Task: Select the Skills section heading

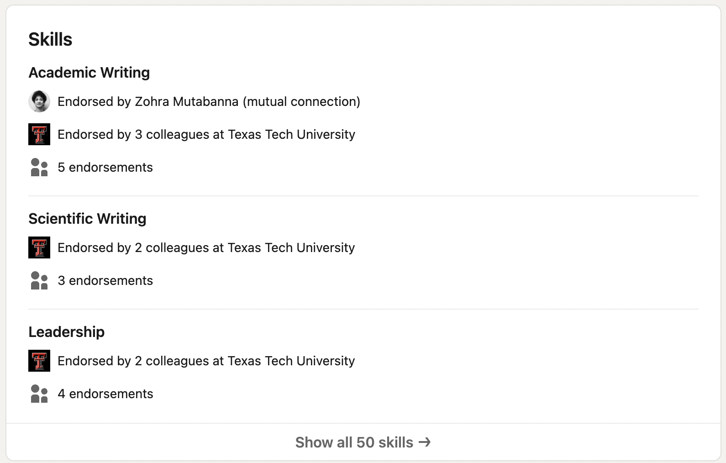Action: tap(50, 39)
